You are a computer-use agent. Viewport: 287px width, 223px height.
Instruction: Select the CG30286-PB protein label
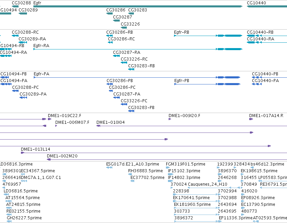120,81
